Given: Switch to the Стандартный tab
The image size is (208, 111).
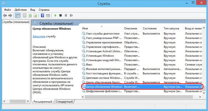Looking at the screenshot, I should [x=64, y=102].
